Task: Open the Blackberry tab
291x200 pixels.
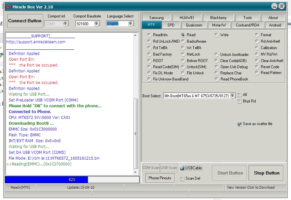Action: tap(218, 18)
